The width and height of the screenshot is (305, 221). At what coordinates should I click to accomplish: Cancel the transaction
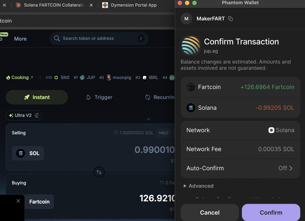[x=210, y=212]
